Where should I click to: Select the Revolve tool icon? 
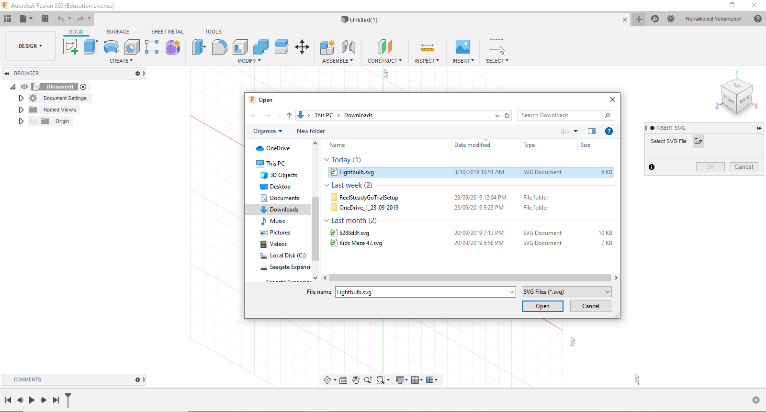click(111, 47)
